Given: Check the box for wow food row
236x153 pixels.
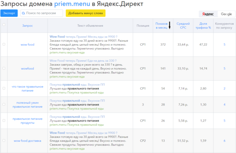Looking at the screenshot, I should (4, 45).
